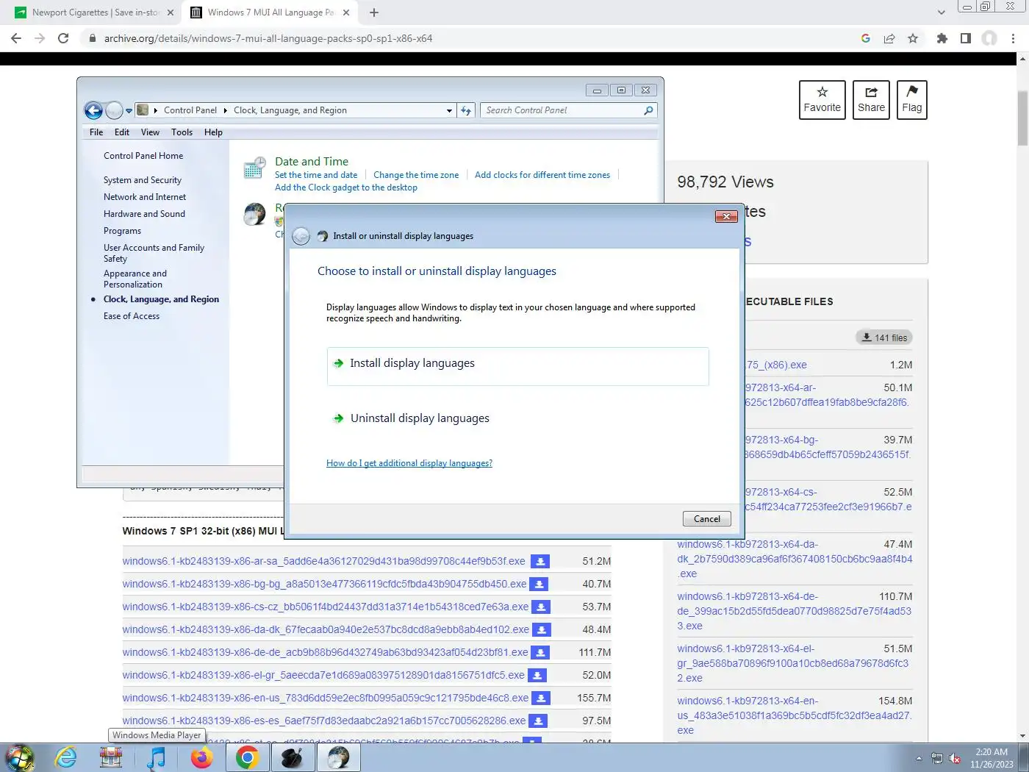This screenshot has height=772, width=1029.
Task: Open File menu in Control Panel
Action: pyautogui.click(x=96, y=132)
